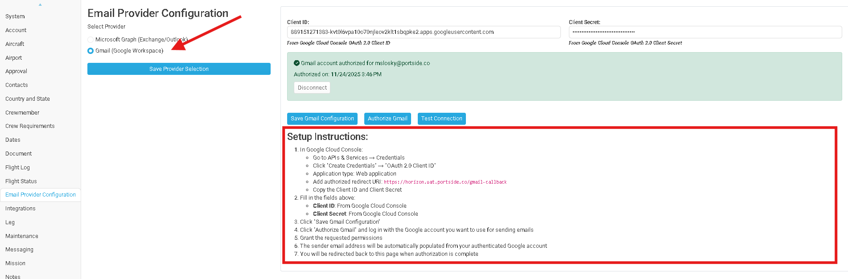Focus the Client ID input field
848x279 pixels.
(x=424, y=32)
